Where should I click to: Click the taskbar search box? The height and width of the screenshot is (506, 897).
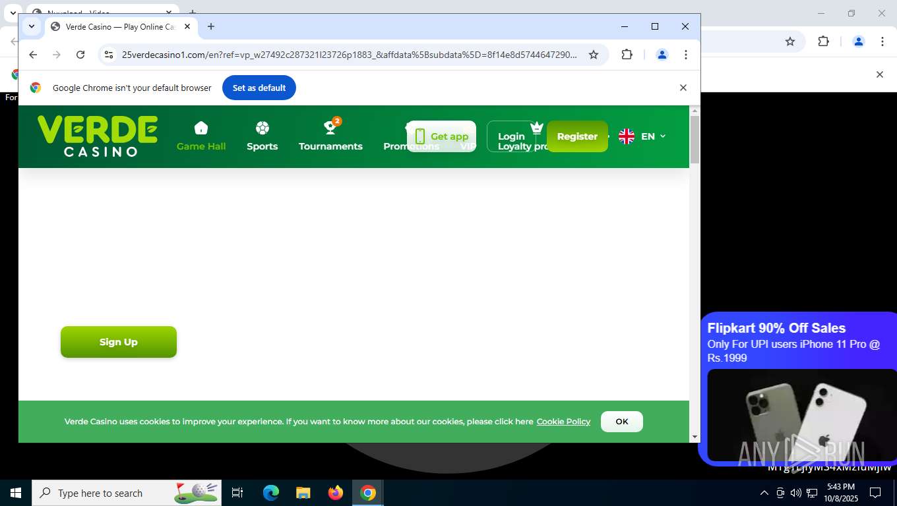click(x=127, y=493)
